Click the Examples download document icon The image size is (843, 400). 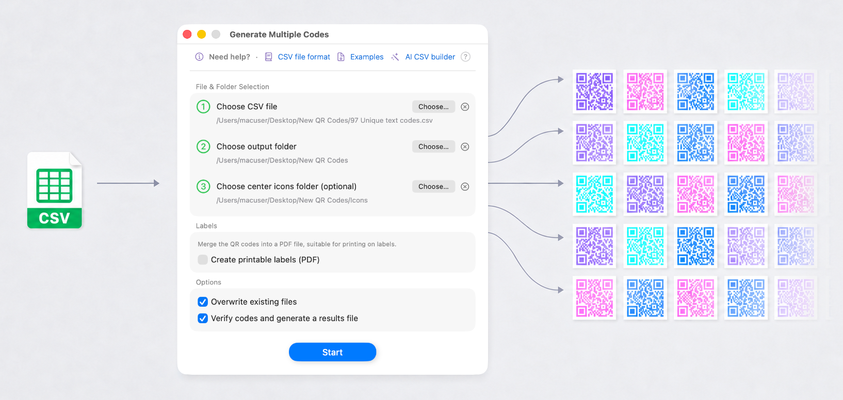click(341, 57)
